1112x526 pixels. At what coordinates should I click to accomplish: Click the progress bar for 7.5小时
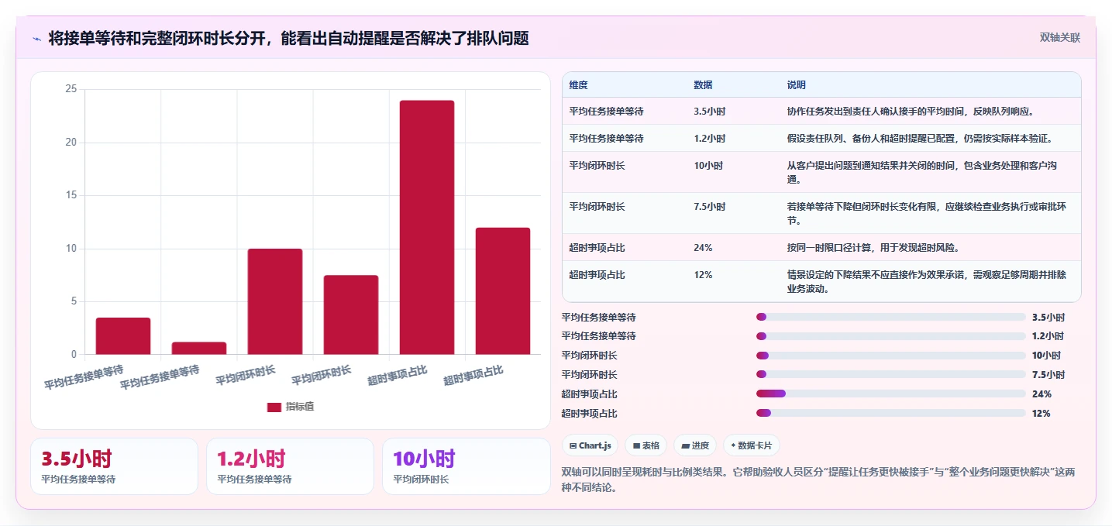[891, 375]
